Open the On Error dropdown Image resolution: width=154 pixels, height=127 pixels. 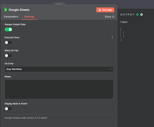click(x=59, y=69)
